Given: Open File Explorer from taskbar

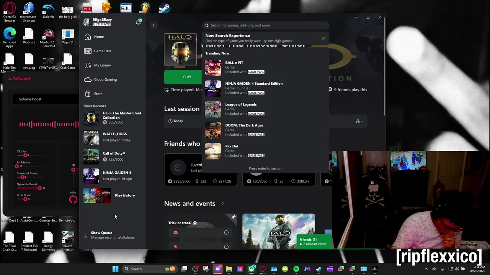Looking at the screenshot, I should (229, 269).
